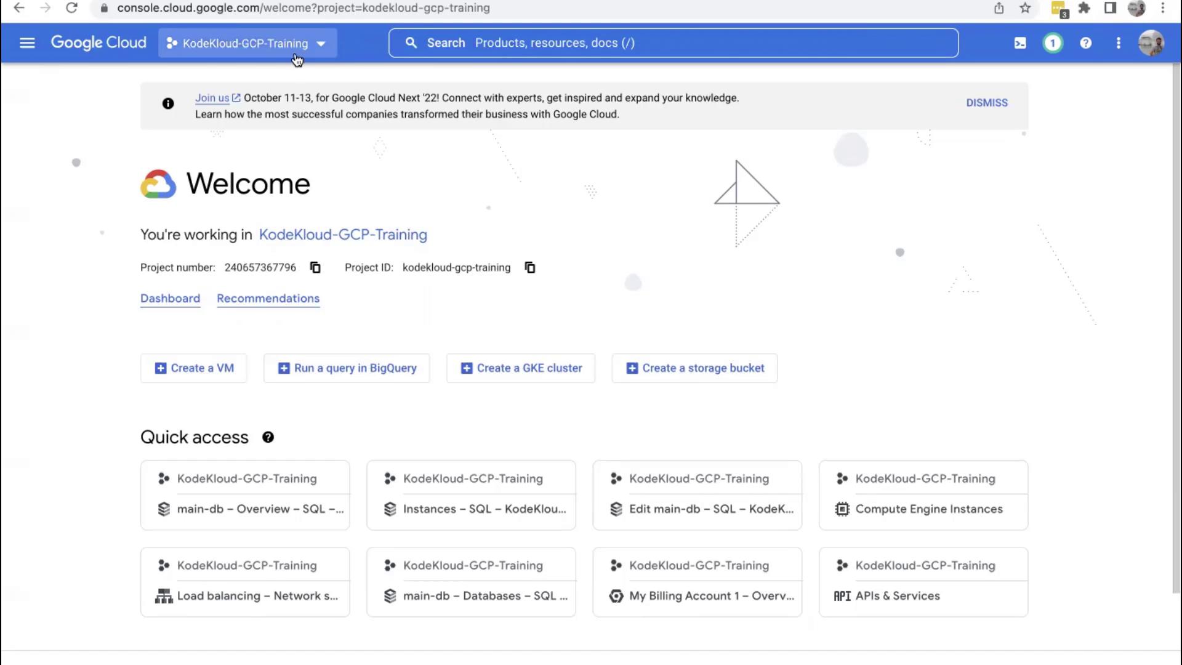Viewport: 1182px width, 665px height.
Task: Copy the project ID to clipboard
Action: (x=529, y=267)
